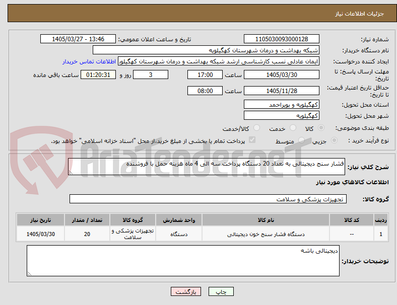Click the resize grip of the شرح کلی نیاز textarea
This screenshot has height=305, width=397.
pyautogui.click(x=71, y=173)
